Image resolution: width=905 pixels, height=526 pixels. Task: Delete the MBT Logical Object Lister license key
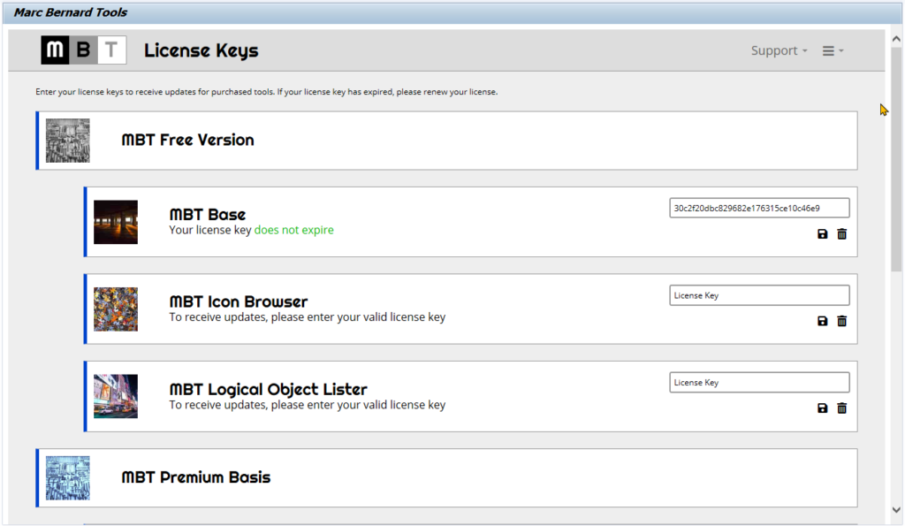842,408
